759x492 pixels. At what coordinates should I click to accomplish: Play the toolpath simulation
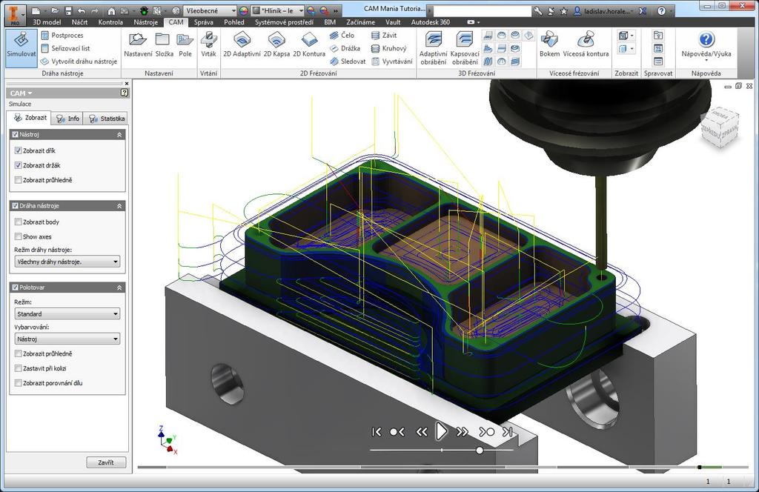(441, 431)
